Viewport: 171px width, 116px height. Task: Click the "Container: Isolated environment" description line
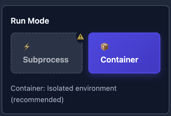[63, 89]
